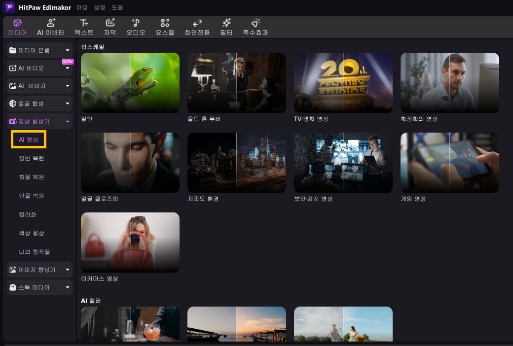Image resolution: width=513 pixels, height=346 pixels.
Task: Select the AI 컬러 couple in field thumbnail
Action: point(343,324)
